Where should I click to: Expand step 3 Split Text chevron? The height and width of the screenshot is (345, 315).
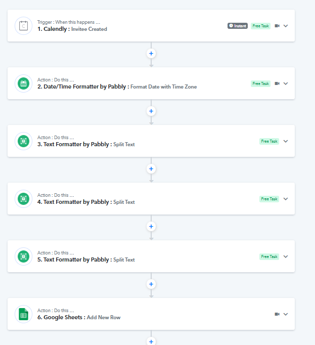(286, 141)
